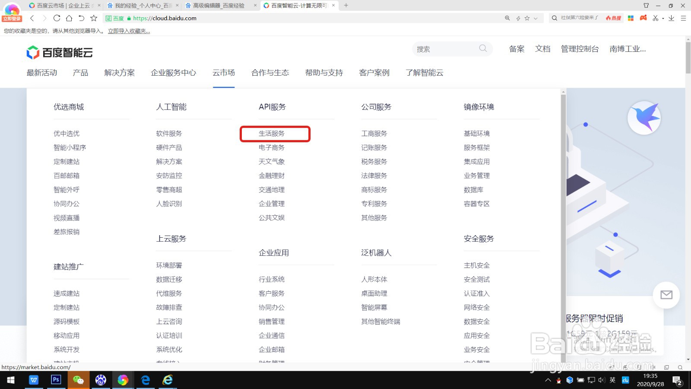The image size is (691, 389).
Task: Click the status bar split window icon
Action: click(666, 367)
